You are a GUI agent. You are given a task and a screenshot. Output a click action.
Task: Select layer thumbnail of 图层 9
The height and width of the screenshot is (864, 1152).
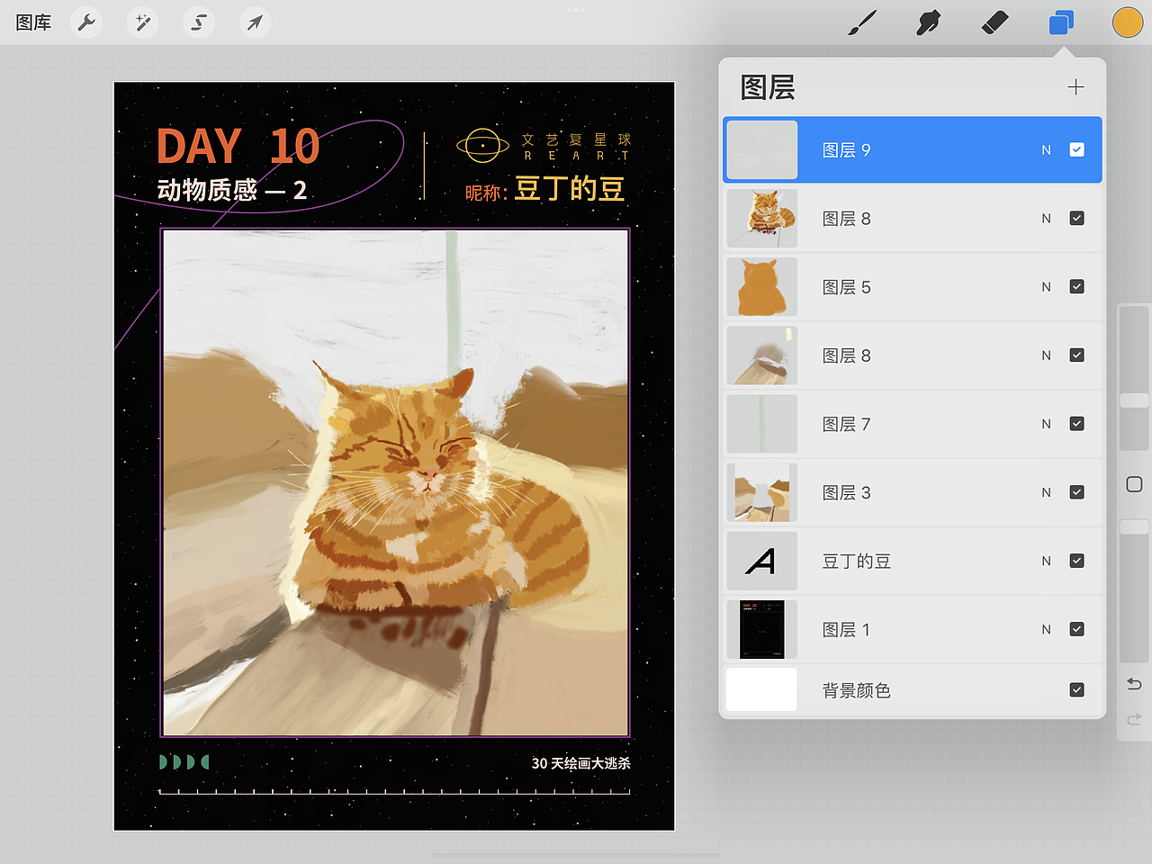click(x=761, y=149)
